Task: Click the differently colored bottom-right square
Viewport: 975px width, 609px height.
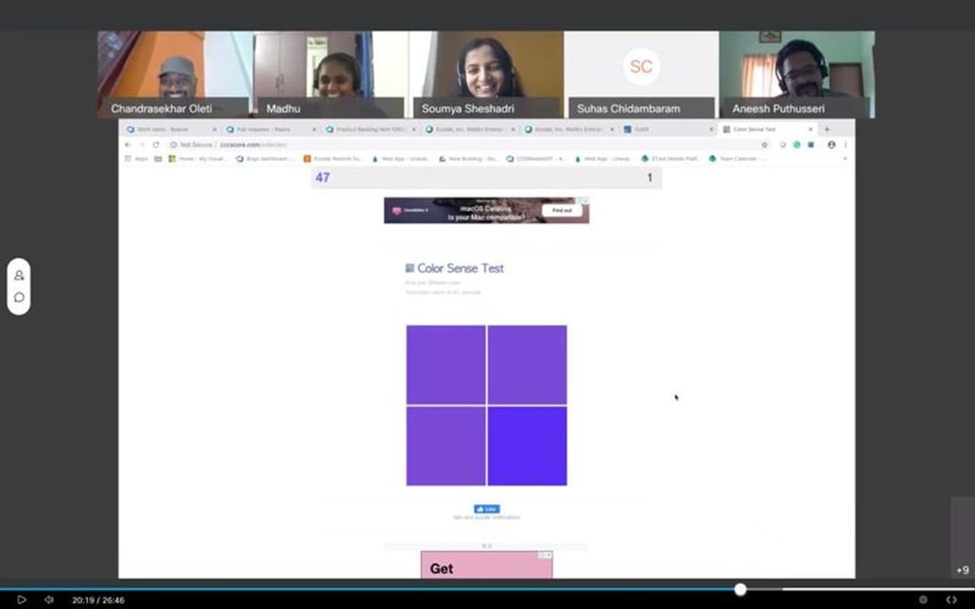Action: pos(527,446)
